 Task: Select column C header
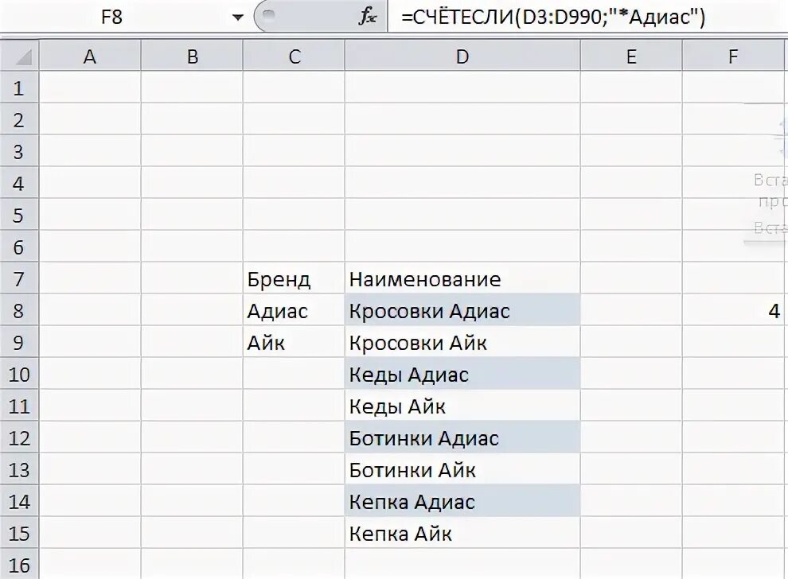pos(294,56)
